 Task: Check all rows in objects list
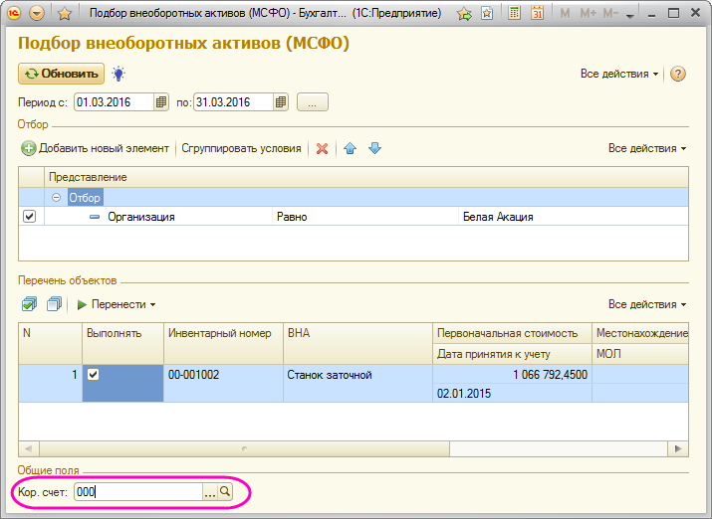[29, 303]
